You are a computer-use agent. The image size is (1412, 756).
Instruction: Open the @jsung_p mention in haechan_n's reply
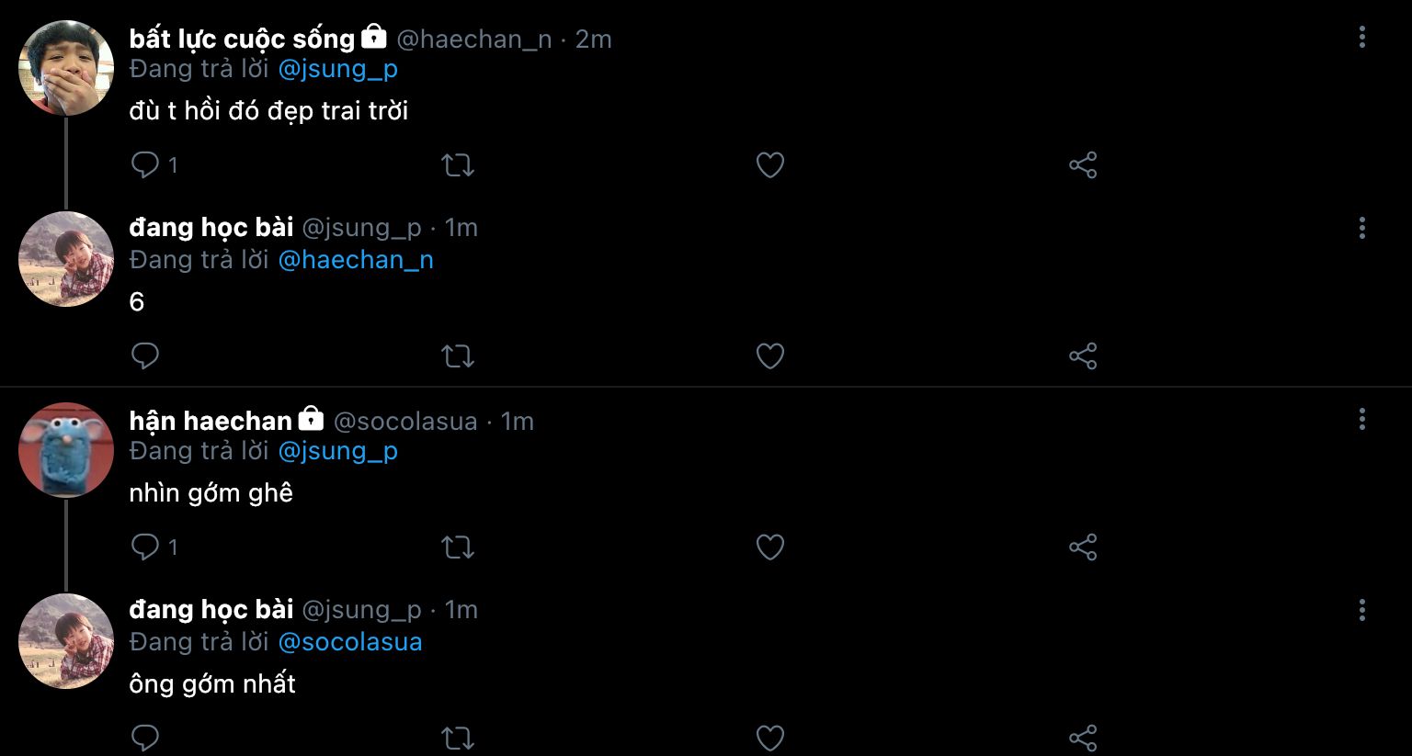tap(337, 69)
